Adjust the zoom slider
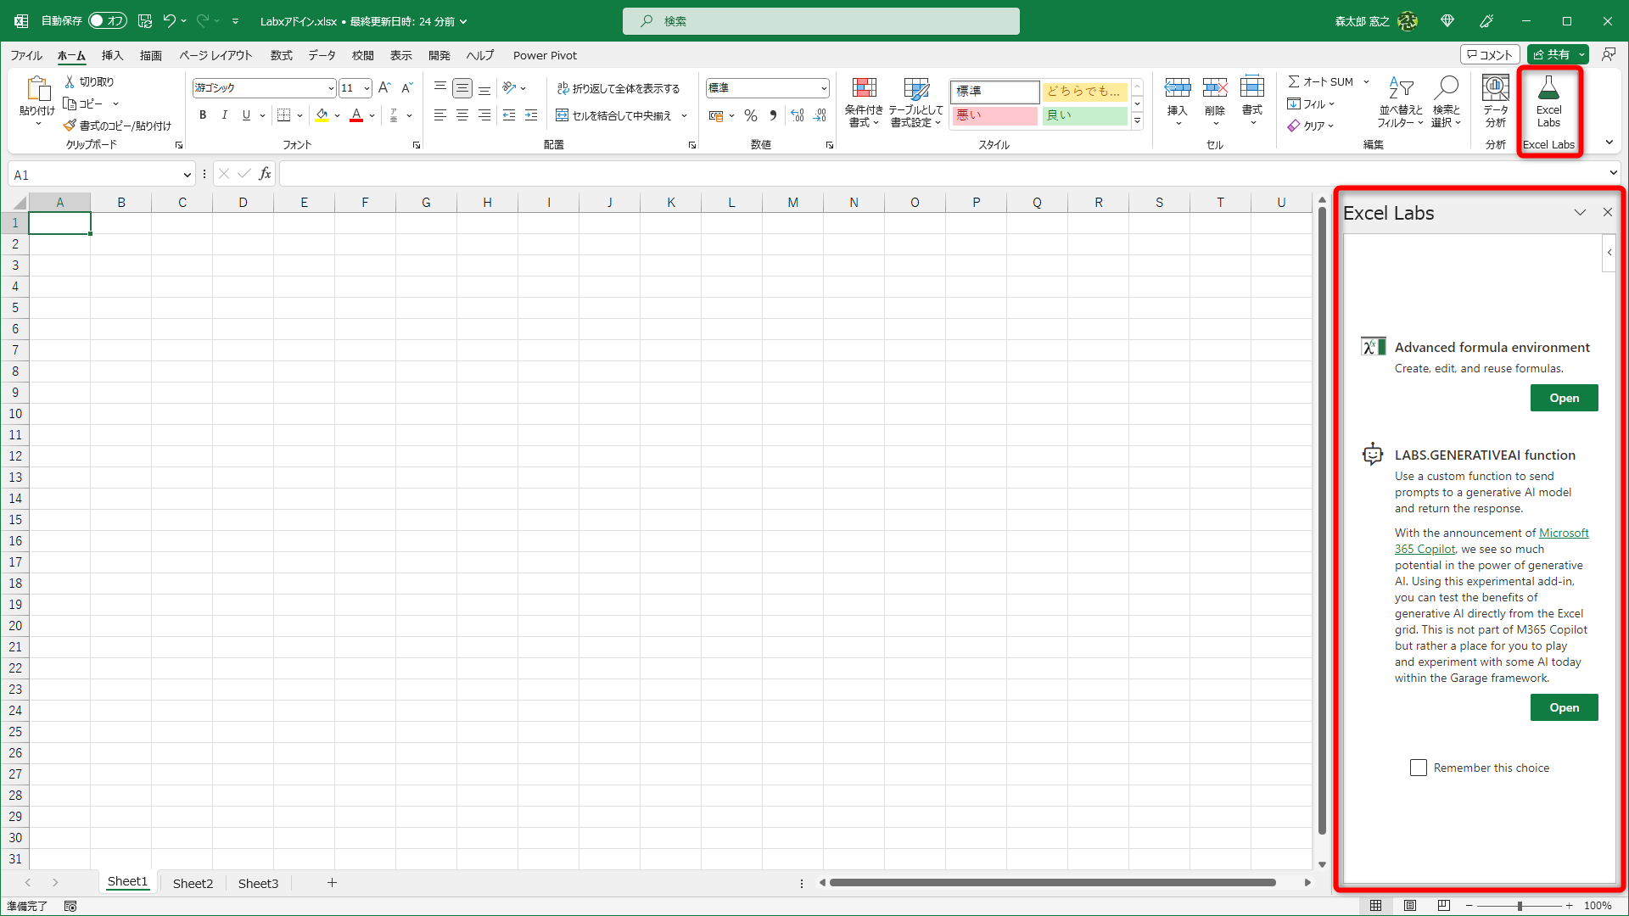Image resolution: width=1629 pixels, height=916 pixels. click(x=1519, y=905)
